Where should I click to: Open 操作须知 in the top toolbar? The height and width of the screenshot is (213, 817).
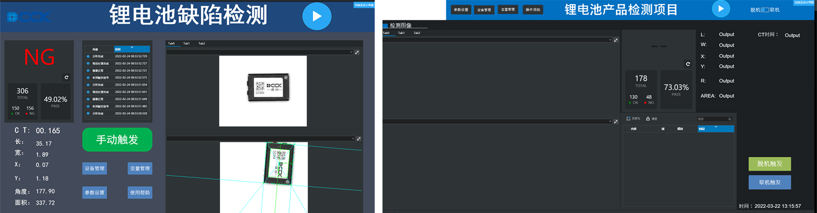click(x=533, y=10)
